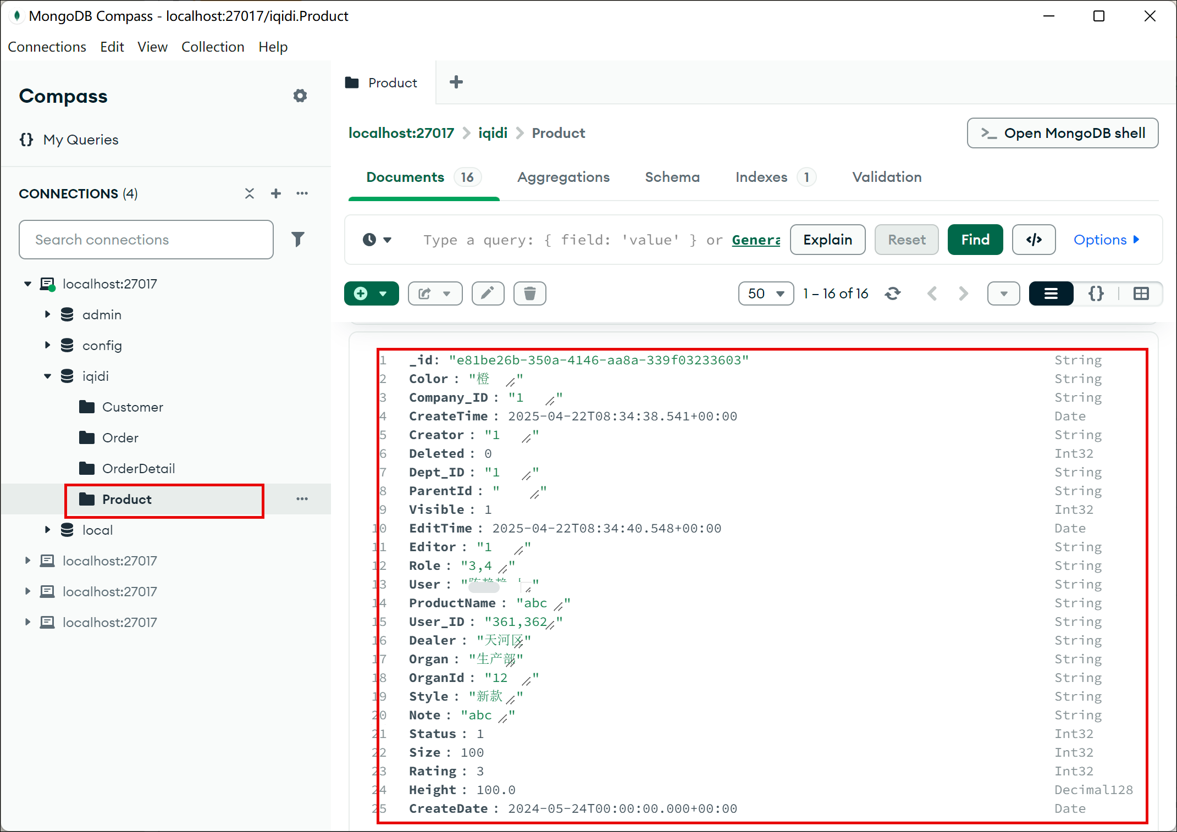1177x832 pixels.
Task: Switch to the Schema tab
Action: [x=672, y=177]
